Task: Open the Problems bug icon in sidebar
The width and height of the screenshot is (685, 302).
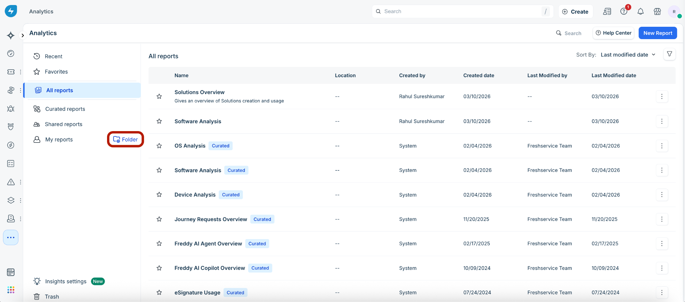Action: click(x=11, y=109)
